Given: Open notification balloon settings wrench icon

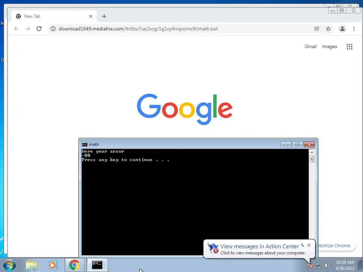Looking at the screenshot, I should click(x=302, y=245).
